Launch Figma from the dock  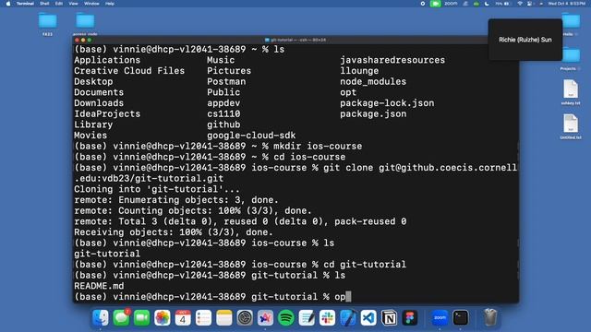tap(410, 318)
